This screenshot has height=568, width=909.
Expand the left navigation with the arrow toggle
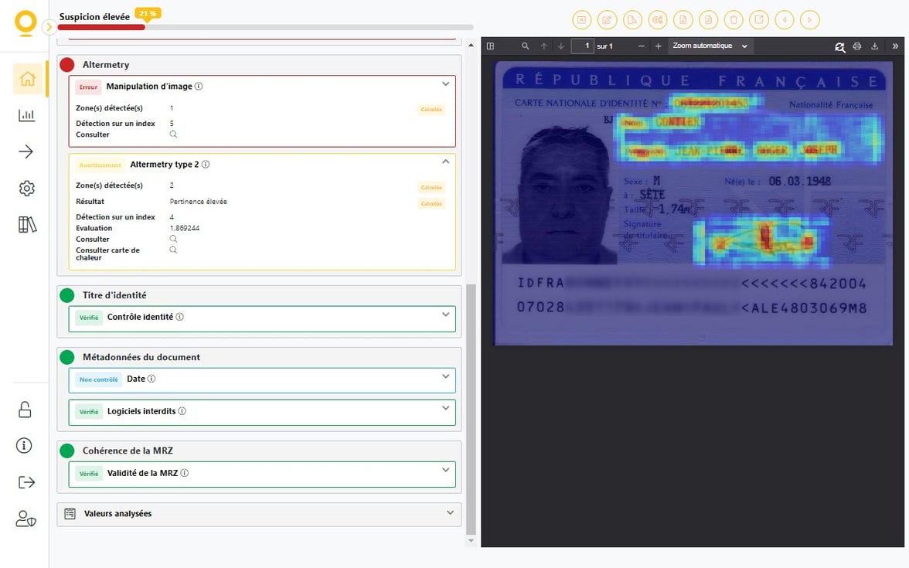(x=49, y=27)
